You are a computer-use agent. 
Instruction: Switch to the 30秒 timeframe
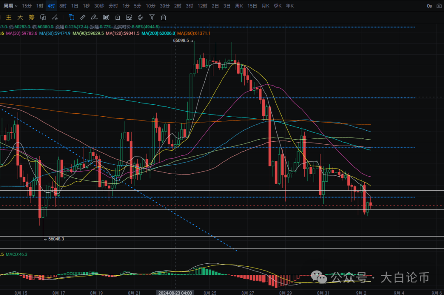point(99,6)
